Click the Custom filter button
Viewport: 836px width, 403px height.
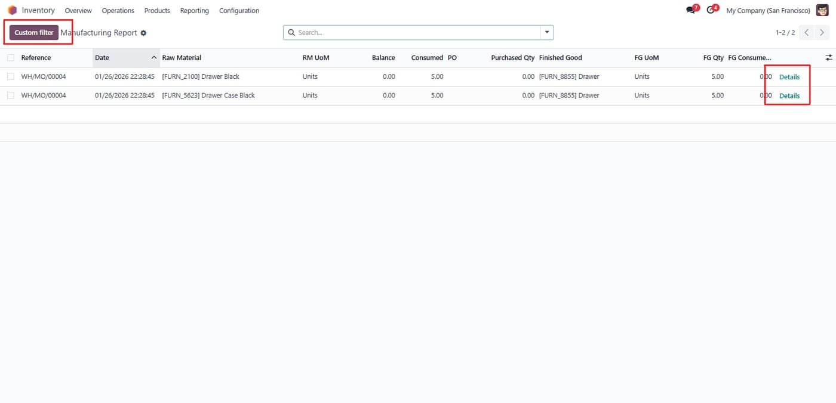pos(34,33)
